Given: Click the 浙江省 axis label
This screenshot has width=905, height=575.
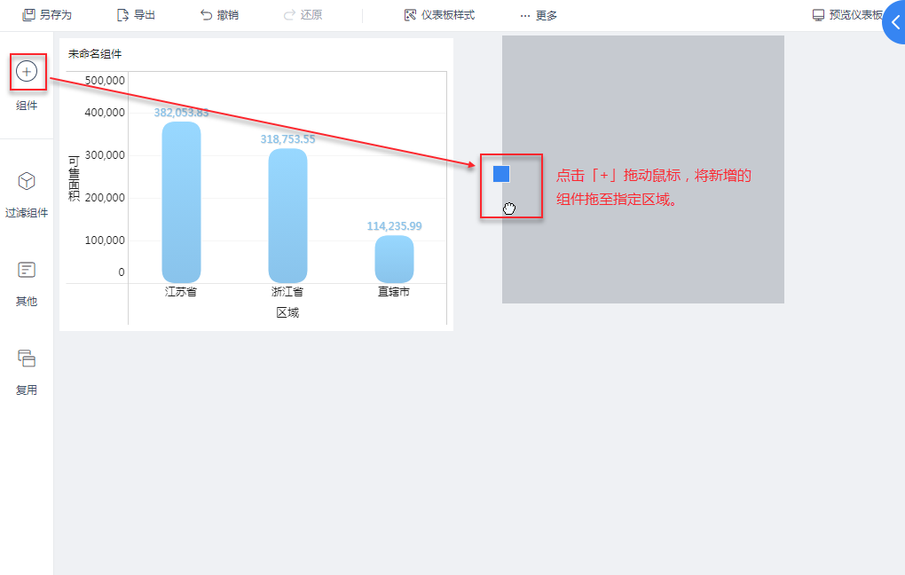Looking at the screenshot, I should tap(287, 292).
